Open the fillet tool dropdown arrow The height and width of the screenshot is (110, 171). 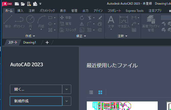click(x=94, y=24)
